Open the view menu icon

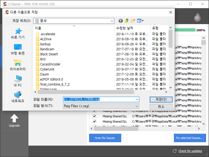tap(140, 21)
